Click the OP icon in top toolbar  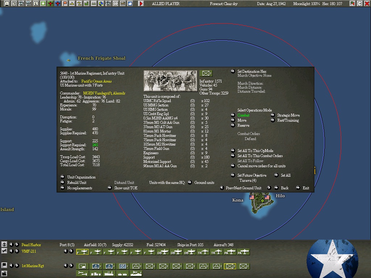(x=116, y=4)
